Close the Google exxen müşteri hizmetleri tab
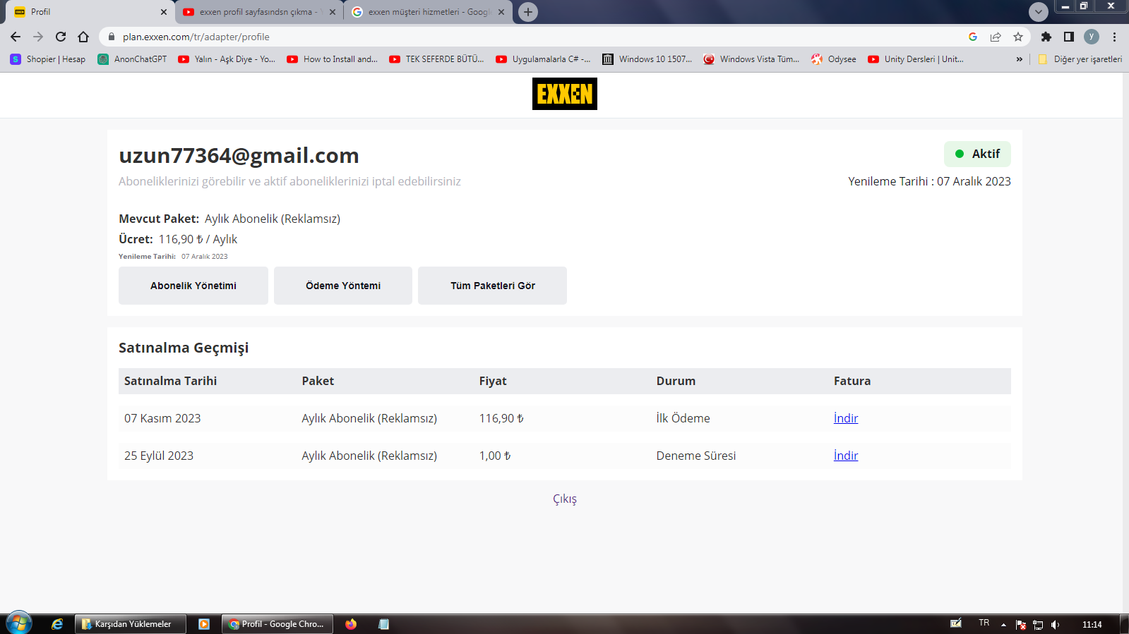 501,12
